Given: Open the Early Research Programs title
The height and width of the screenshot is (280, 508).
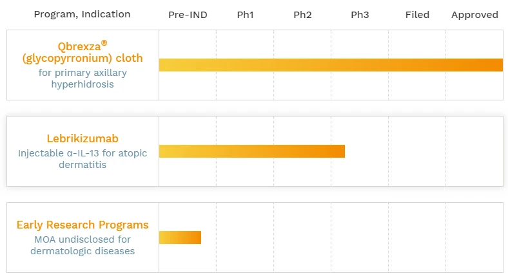Looking at the screenshot, I should pyautogui.click(x=83, y=225).
